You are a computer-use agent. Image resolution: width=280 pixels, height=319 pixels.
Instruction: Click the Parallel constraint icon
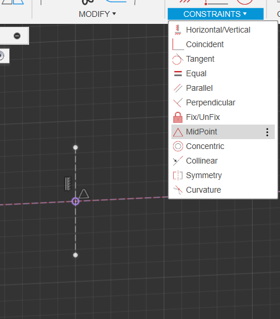pos(178,88)
